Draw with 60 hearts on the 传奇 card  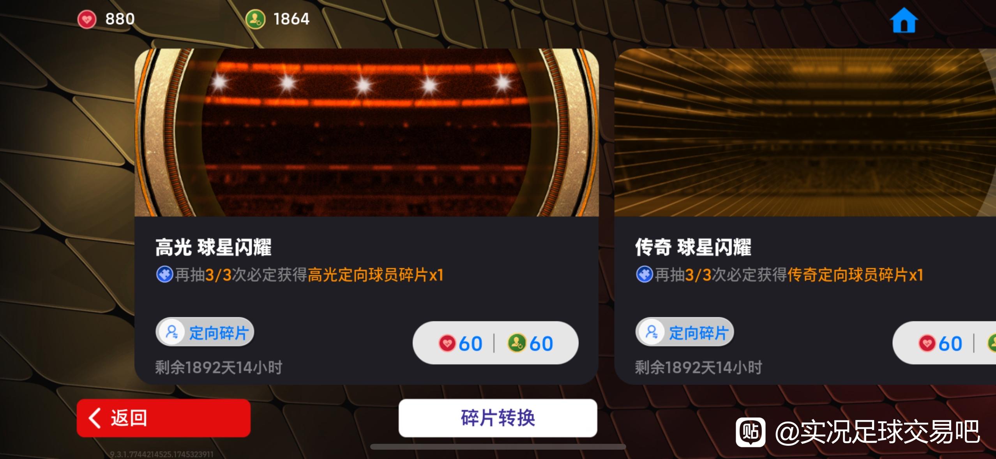coord(940,343)
